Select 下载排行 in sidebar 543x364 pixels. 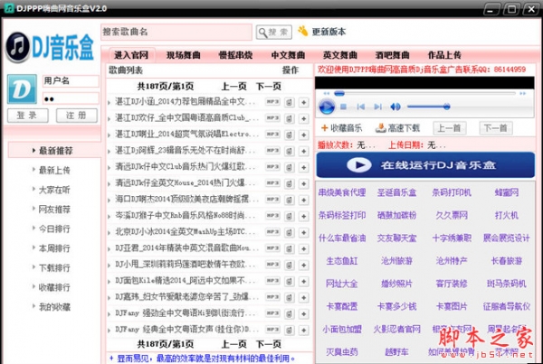[54, 267]
